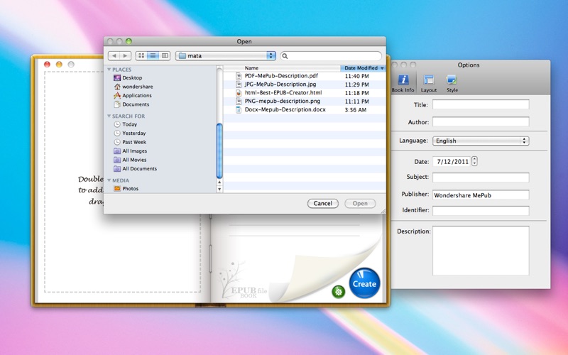Click Cancel in the Open dialog

point(323,203)
